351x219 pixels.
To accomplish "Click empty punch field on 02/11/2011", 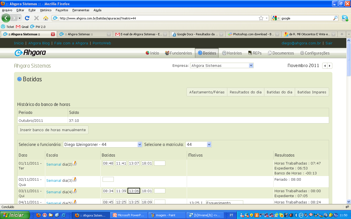I will [x=108, y=179].
